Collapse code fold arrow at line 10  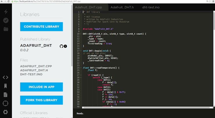(81, 34)
